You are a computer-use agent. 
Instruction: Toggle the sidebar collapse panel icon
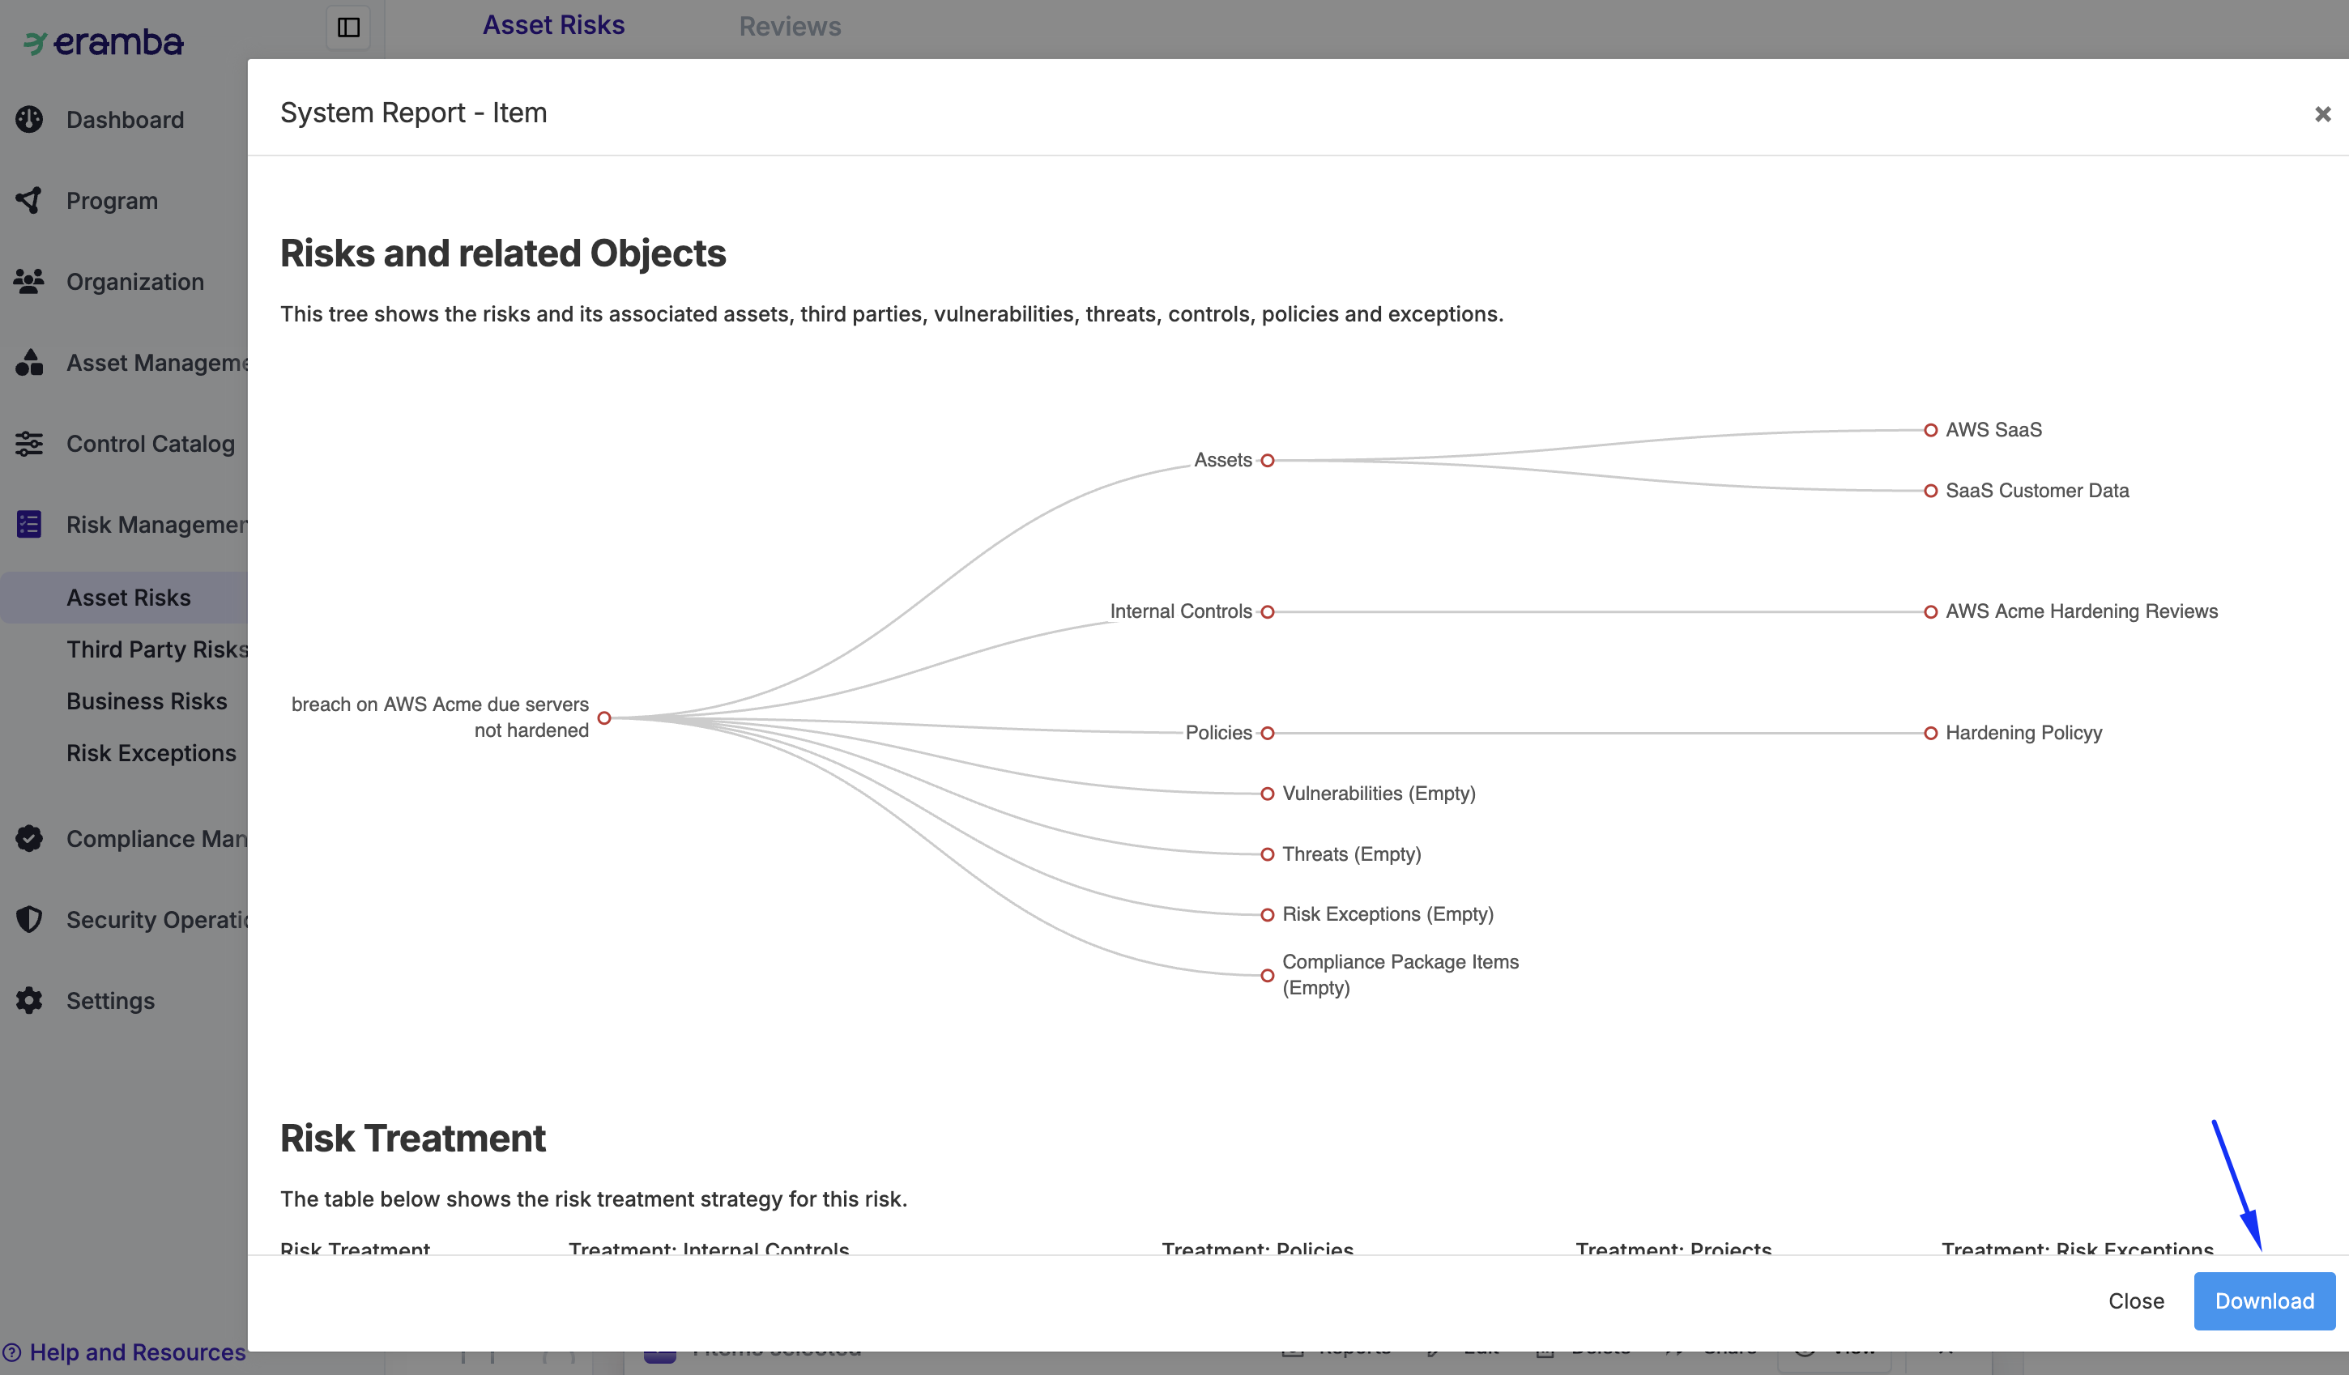[348, 27]
